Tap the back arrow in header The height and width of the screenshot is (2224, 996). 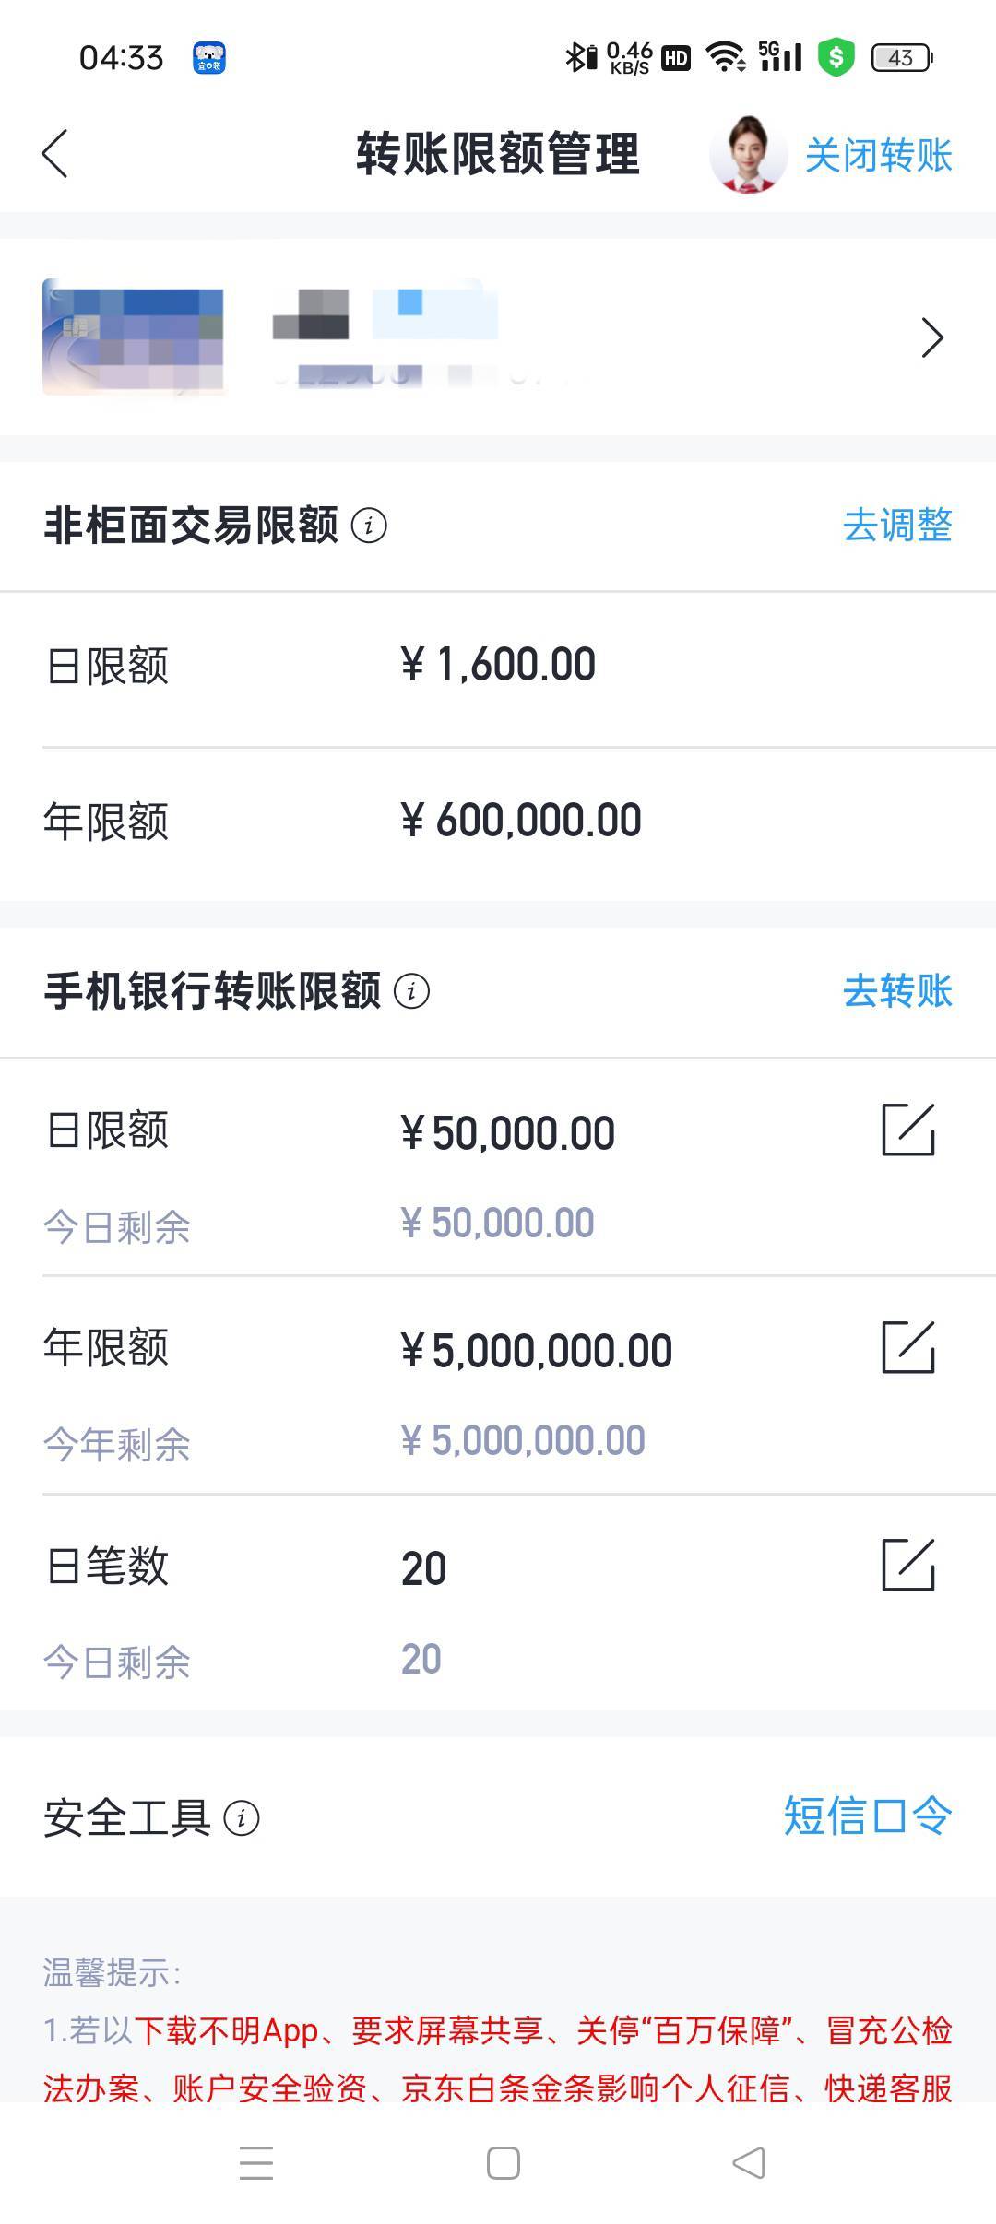click(55, 153)
